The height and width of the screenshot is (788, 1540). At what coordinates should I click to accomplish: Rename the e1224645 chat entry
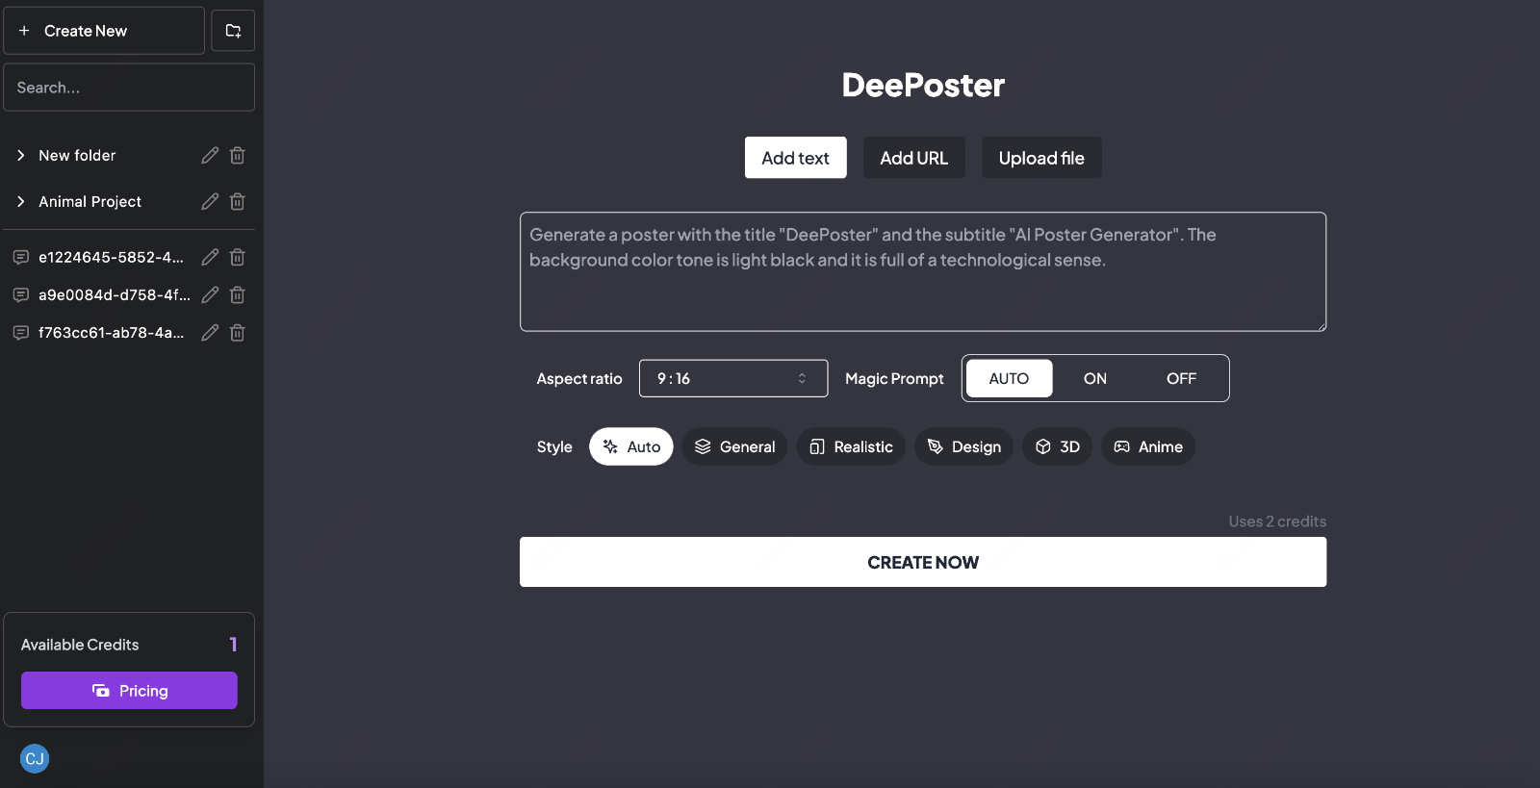(210, 257)
